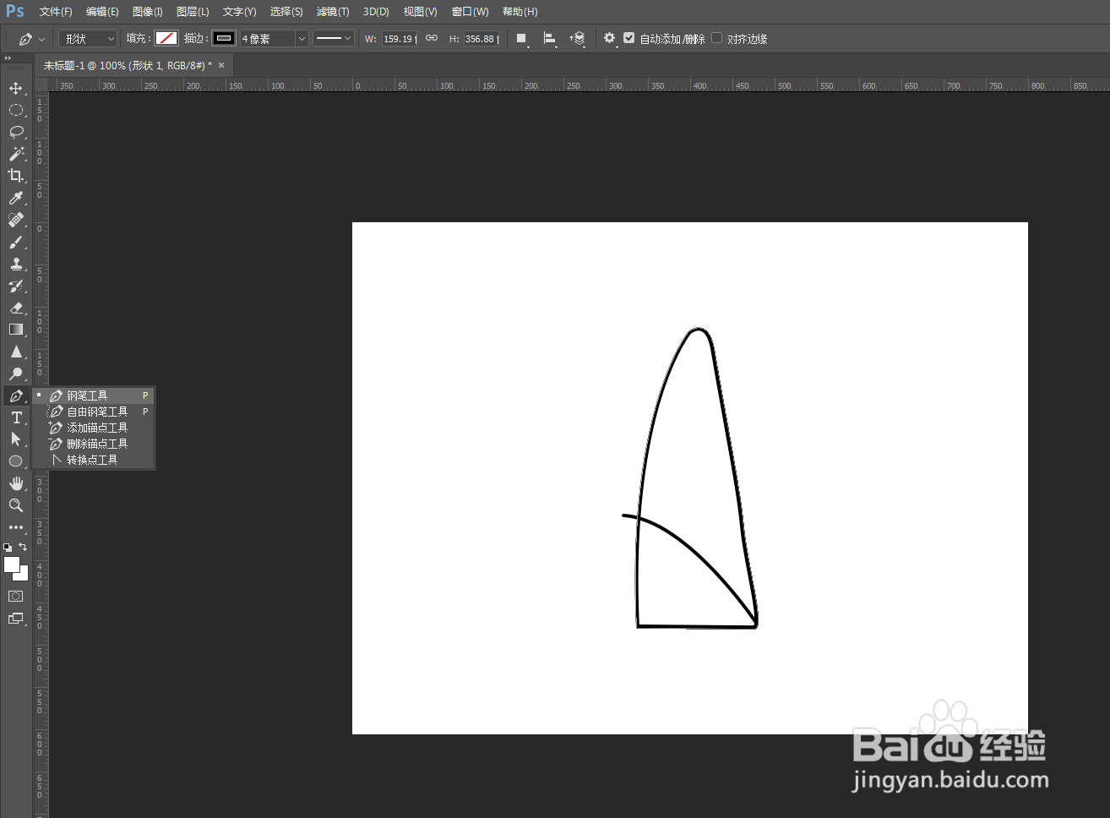Choose 添加锚点工具 from the flyout
This screenshot has height=818, width=1110.
[94, 428]
